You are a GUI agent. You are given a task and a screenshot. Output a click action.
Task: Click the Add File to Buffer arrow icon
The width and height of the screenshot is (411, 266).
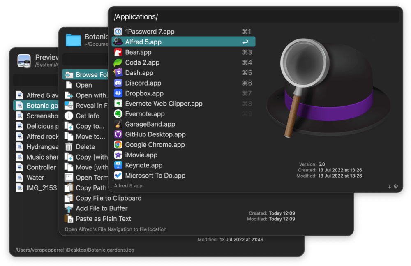point(69,208)
